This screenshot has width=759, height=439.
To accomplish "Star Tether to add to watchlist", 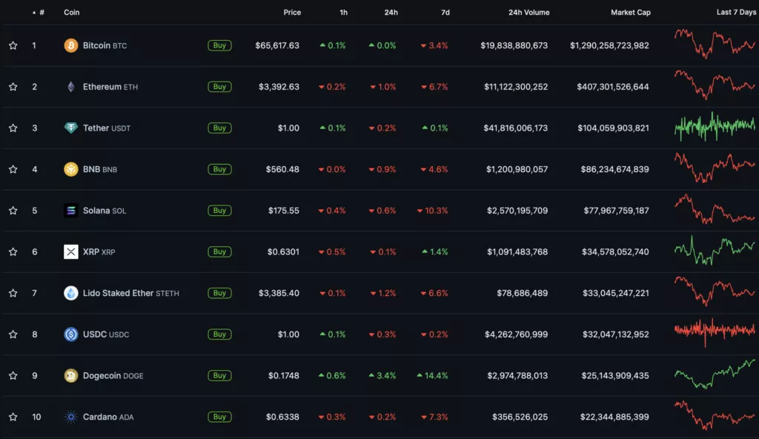I will click(x=13, y=128).
